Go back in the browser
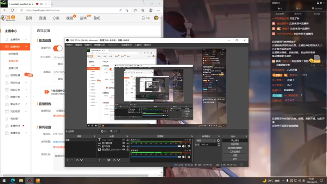Image resolution: width=327 pixels, height=184 pixels. pyautogui.click(x=5, y=10)
